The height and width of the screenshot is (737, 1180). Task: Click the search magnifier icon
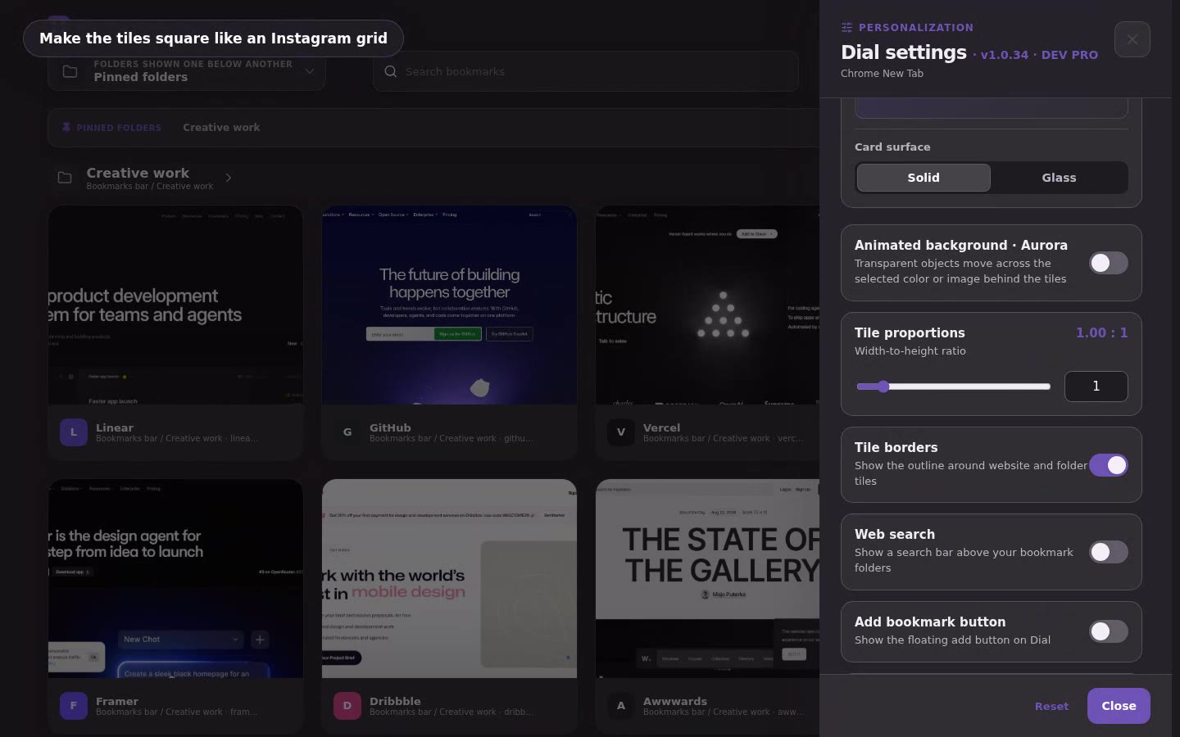pos(391,71)
